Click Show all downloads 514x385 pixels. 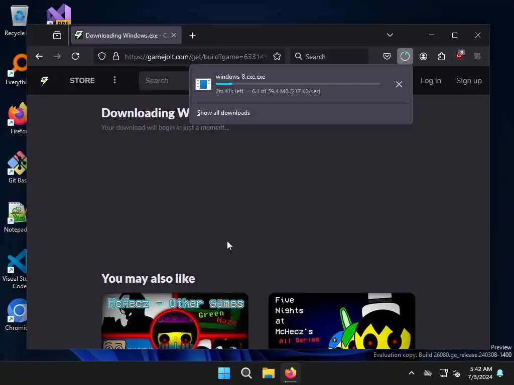coord(223,113)
